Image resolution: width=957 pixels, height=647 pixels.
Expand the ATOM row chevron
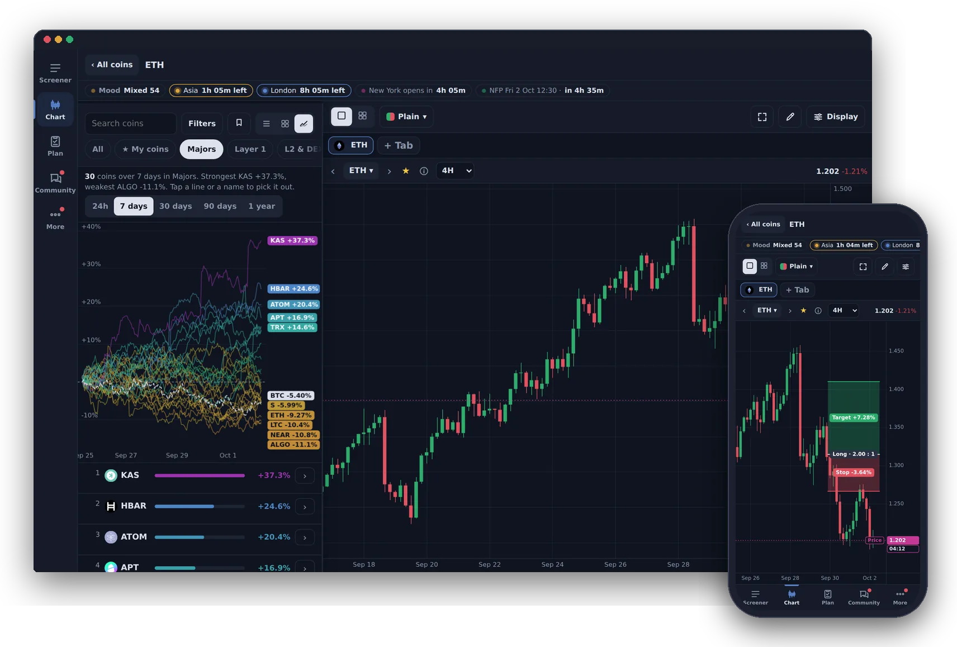point(305,537)
